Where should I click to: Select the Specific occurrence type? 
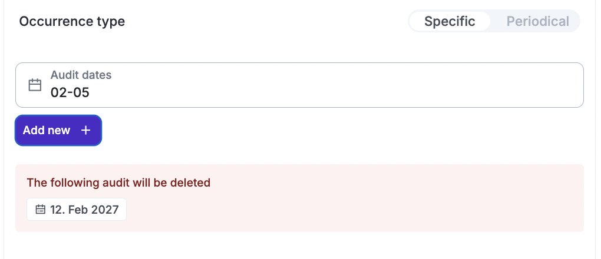point(450,22)
